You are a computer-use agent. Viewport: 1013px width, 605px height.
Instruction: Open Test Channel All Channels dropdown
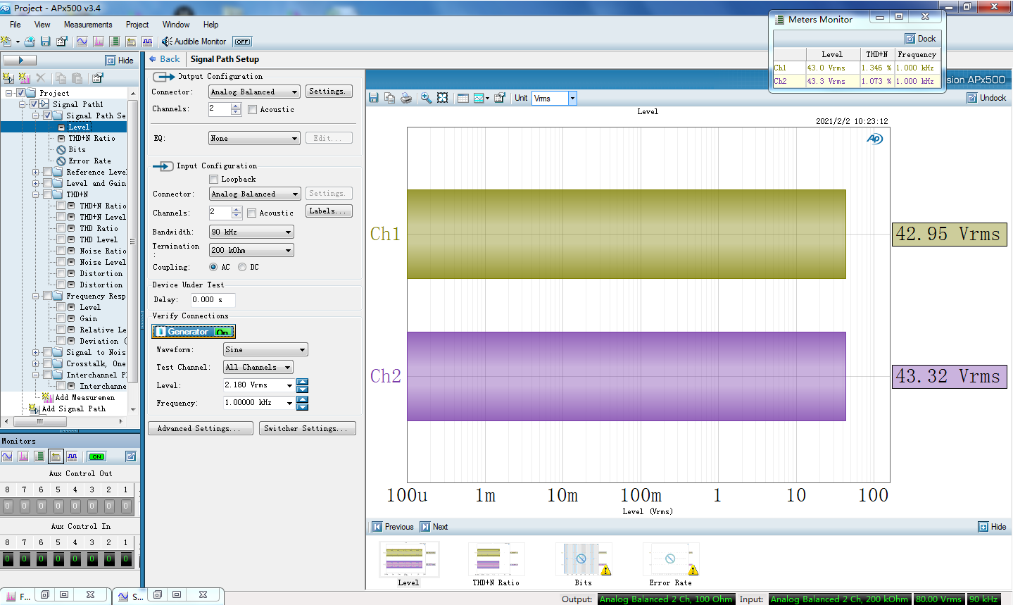pyautogui.click(x=258, y=368)
